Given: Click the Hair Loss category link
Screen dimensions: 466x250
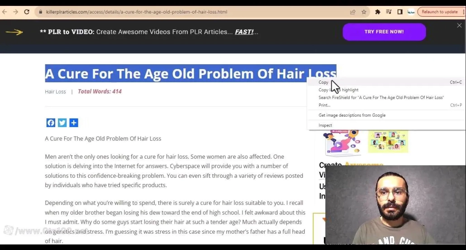Looking at the screenshot, I should click(x=55, y=92).
